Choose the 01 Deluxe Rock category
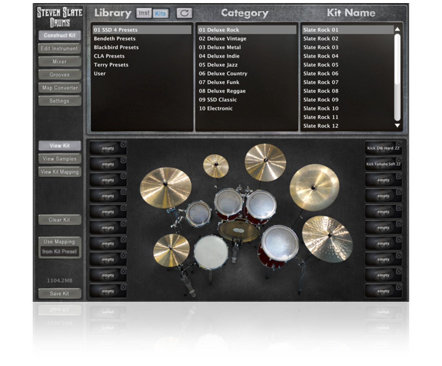 [x=247, y=30]
